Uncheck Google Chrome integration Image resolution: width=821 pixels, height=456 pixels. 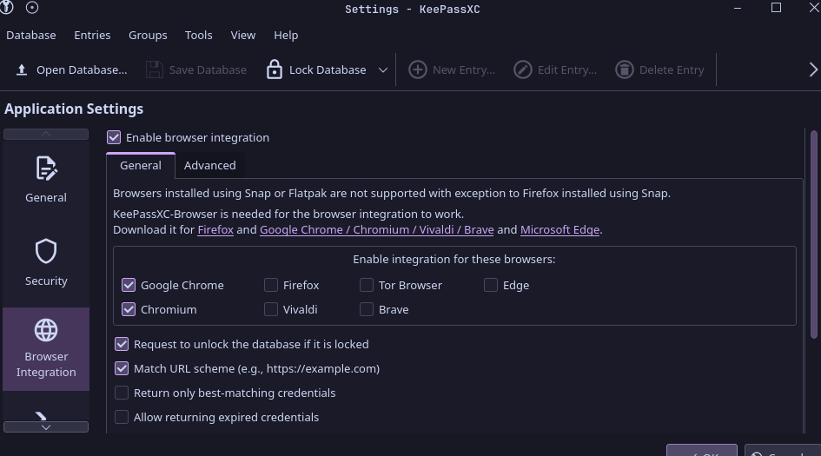[129, 286]
